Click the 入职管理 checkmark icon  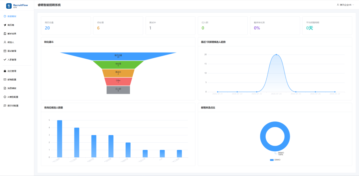5,60
